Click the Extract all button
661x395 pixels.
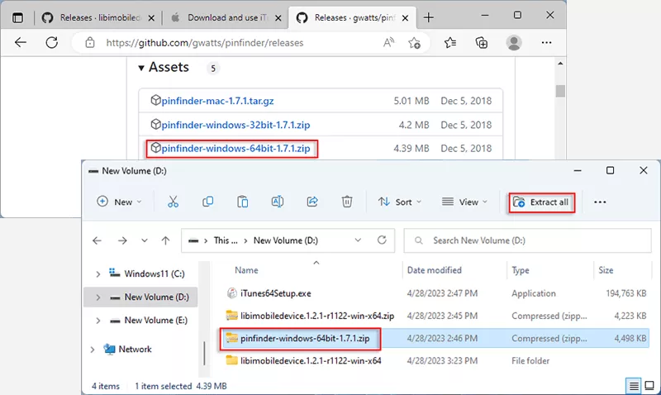coord(542,202)
